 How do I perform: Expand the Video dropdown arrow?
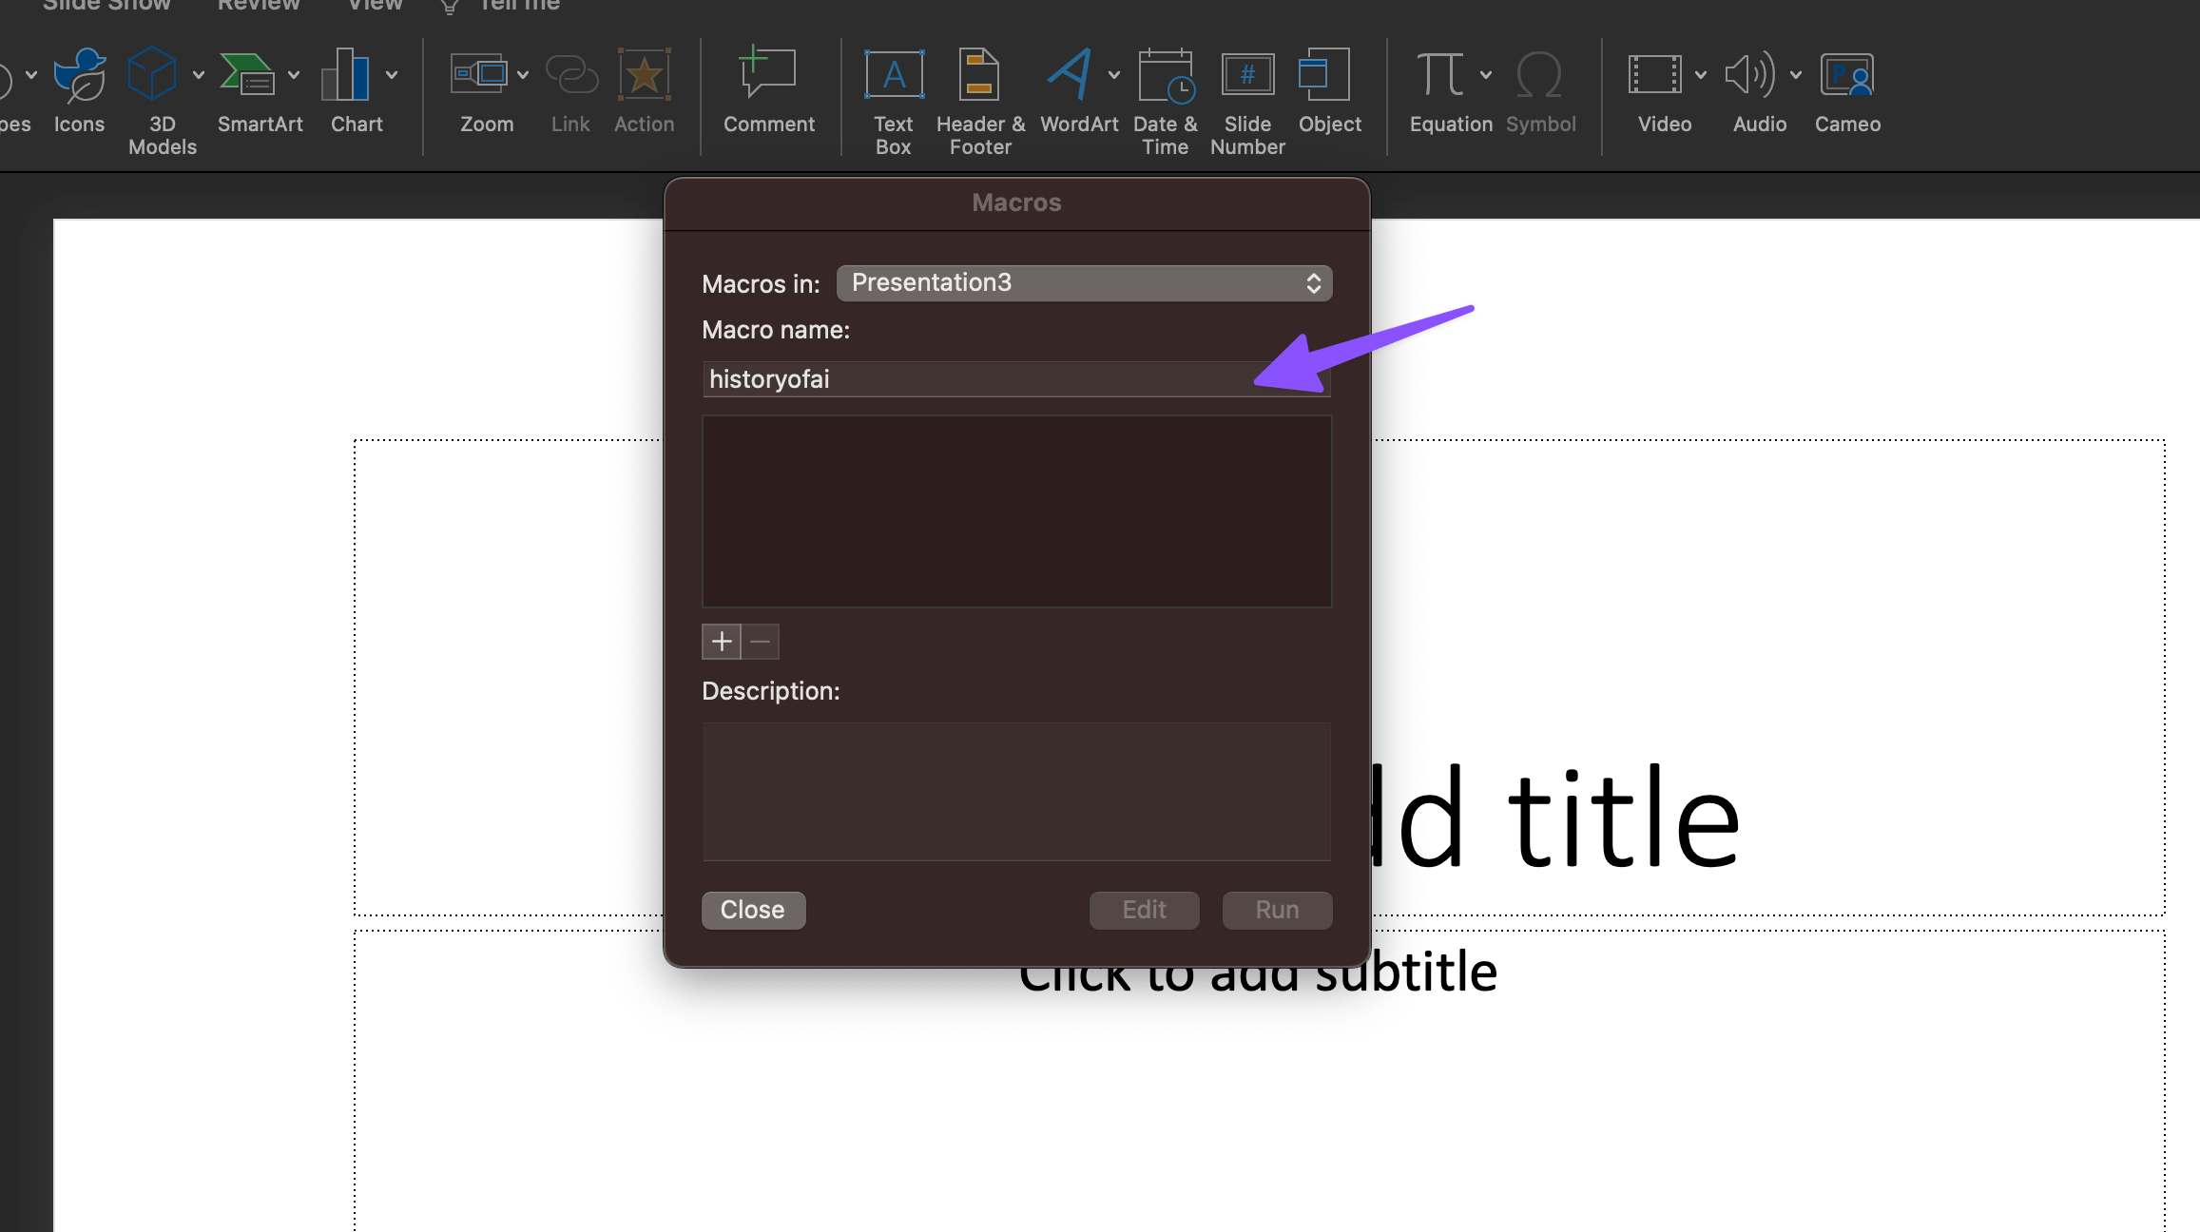pyautogui.click(x=1701, y=75)
